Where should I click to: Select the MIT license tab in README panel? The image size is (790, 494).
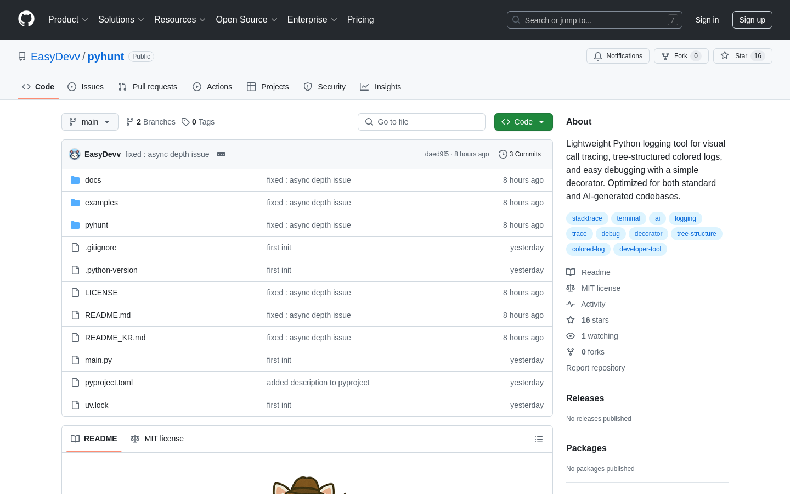point(157,439)
